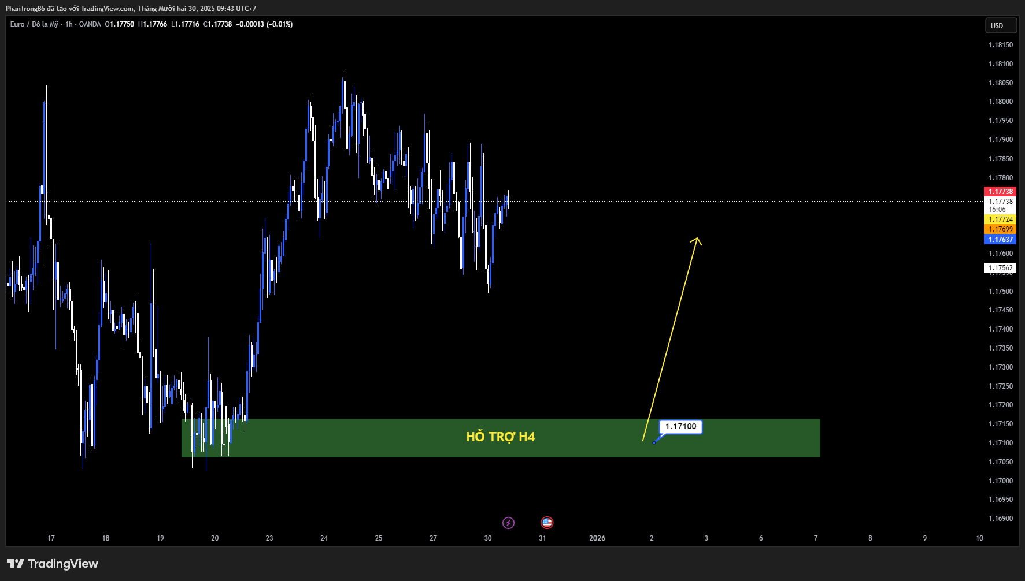Select the 2026 label on the time axis
Image resolution: width=1025 pixels, height=581 pixels.
coord(597,538)
